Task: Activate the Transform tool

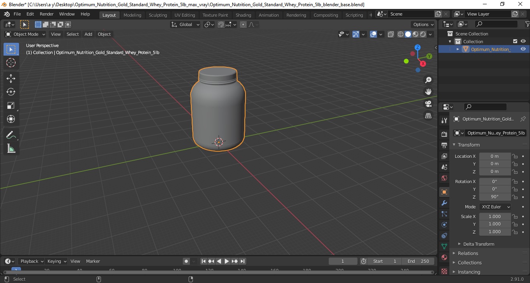Action: tap(11, 119)
